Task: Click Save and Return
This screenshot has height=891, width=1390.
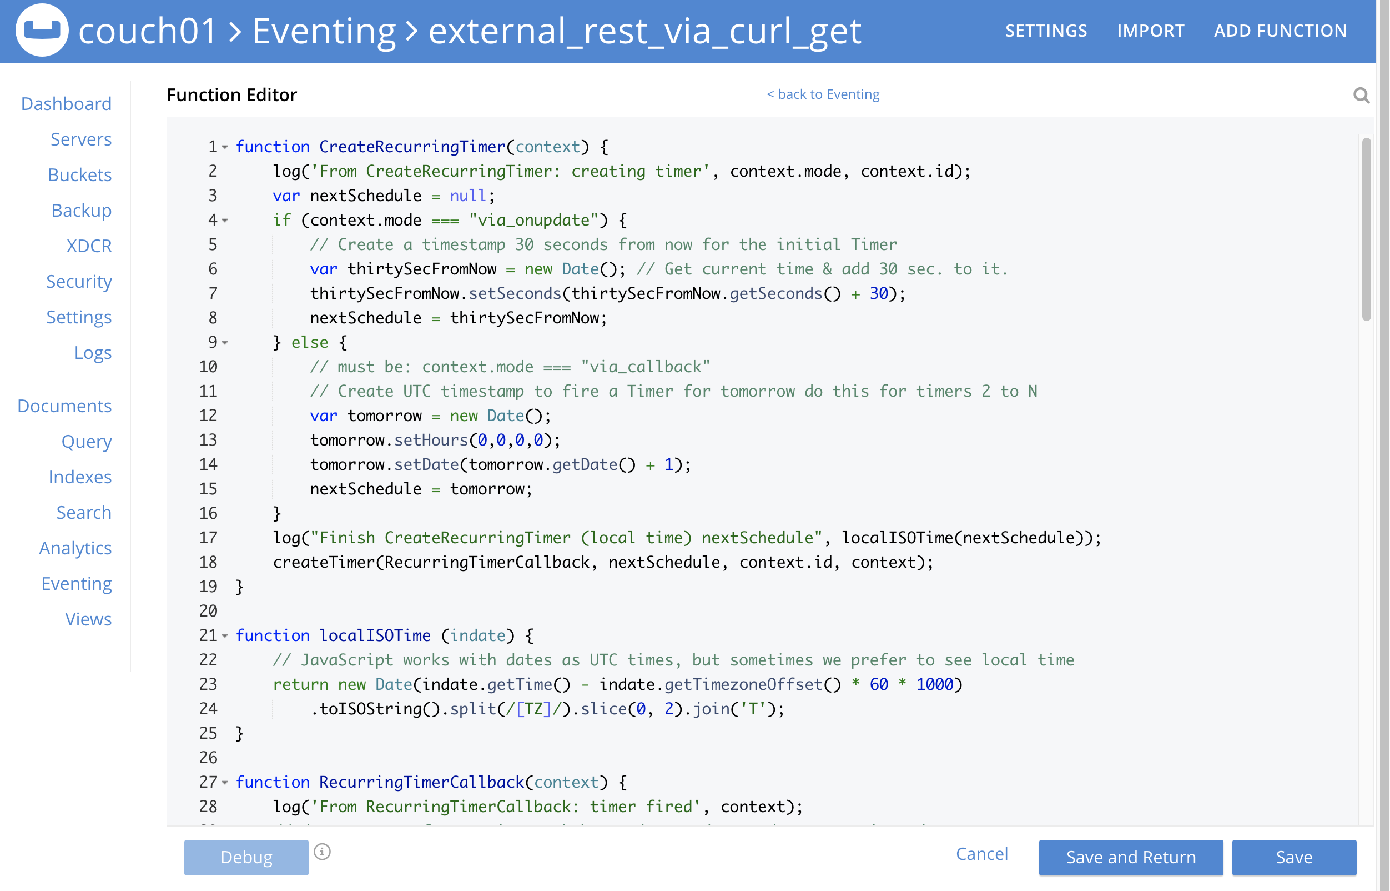Action: tap(1130, 857)
